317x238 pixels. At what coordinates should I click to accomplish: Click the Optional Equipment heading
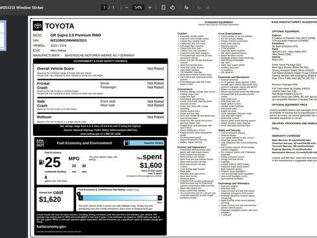coord(286,31)
